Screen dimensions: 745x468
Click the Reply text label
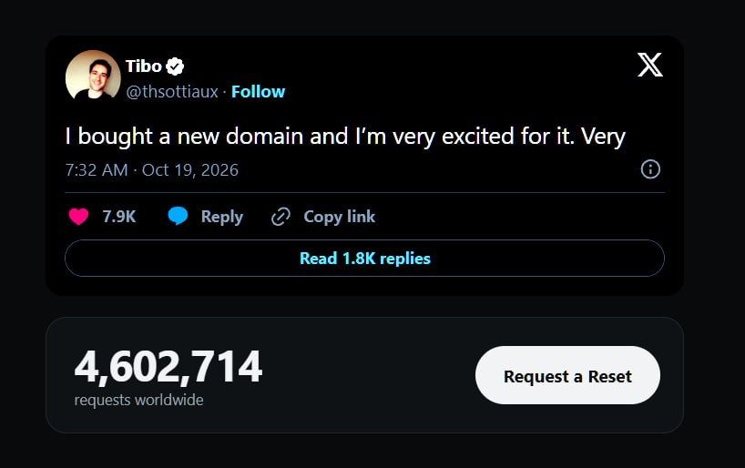222,217
